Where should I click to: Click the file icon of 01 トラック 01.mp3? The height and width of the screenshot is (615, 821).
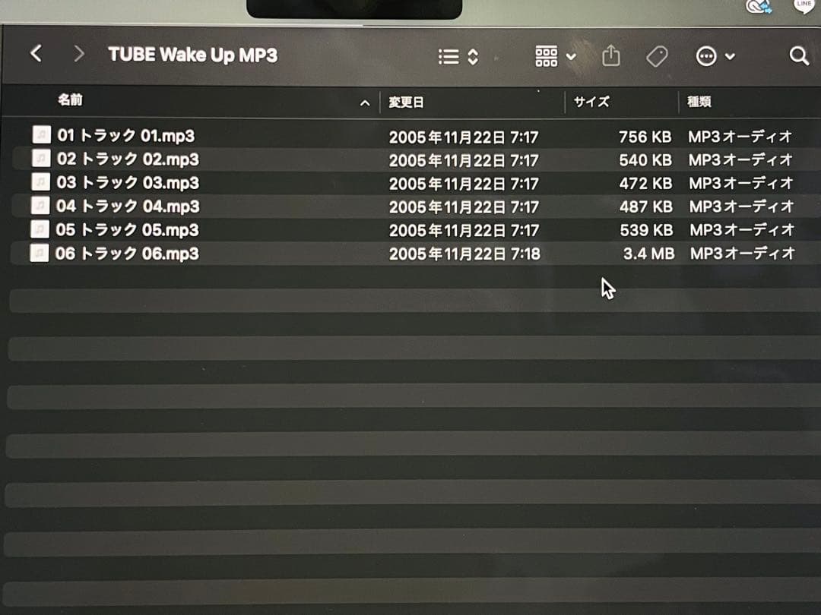coord(41,136)
